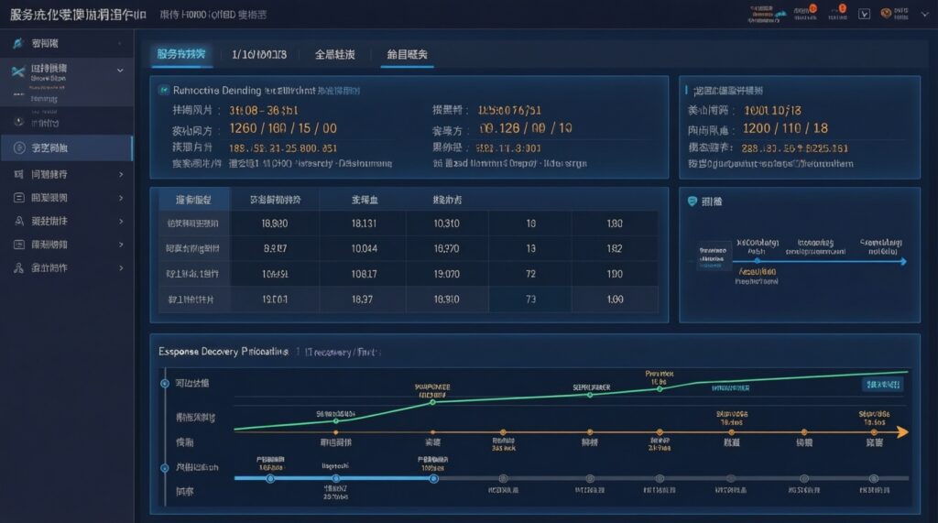Click the teal chat bubble panel icon
Image resolution: width=938 pixels, height=523 pixels.
(x=693, y=201)
